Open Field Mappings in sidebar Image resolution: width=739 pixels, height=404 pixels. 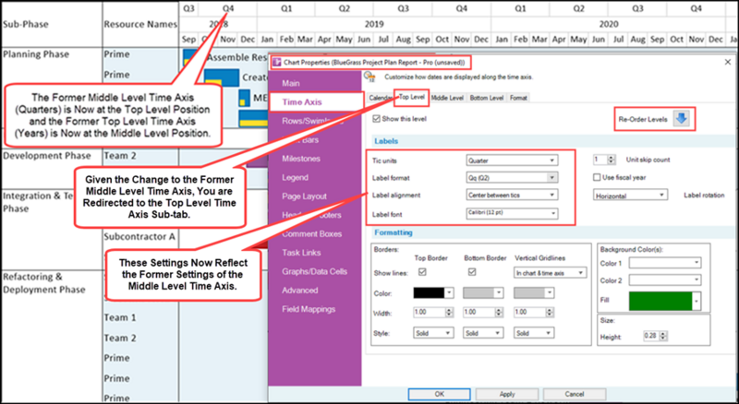[309, 309]
